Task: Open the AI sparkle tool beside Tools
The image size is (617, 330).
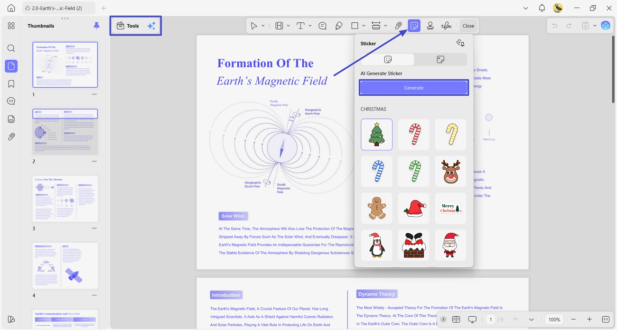Action: coord(151,26)
